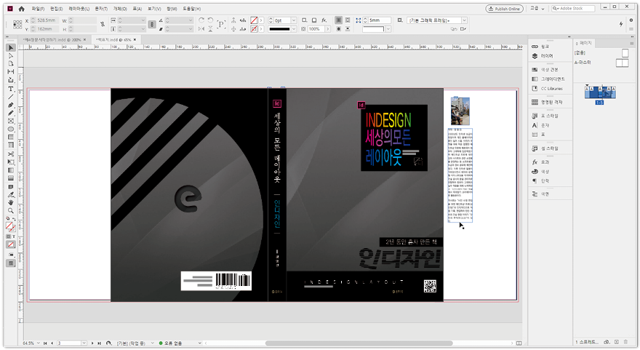Open the page number 3 dropdown
The image size is (640, 350).
tap(84, 343)
